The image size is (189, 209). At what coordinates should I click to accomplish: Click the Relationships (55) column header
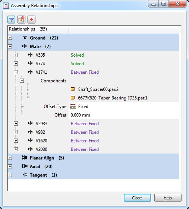38,29
